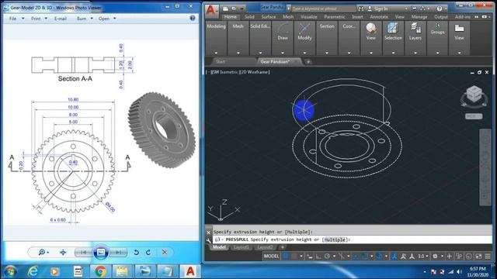Click the actual size fit icon in Photo Viewer

[x=63, y=252]
